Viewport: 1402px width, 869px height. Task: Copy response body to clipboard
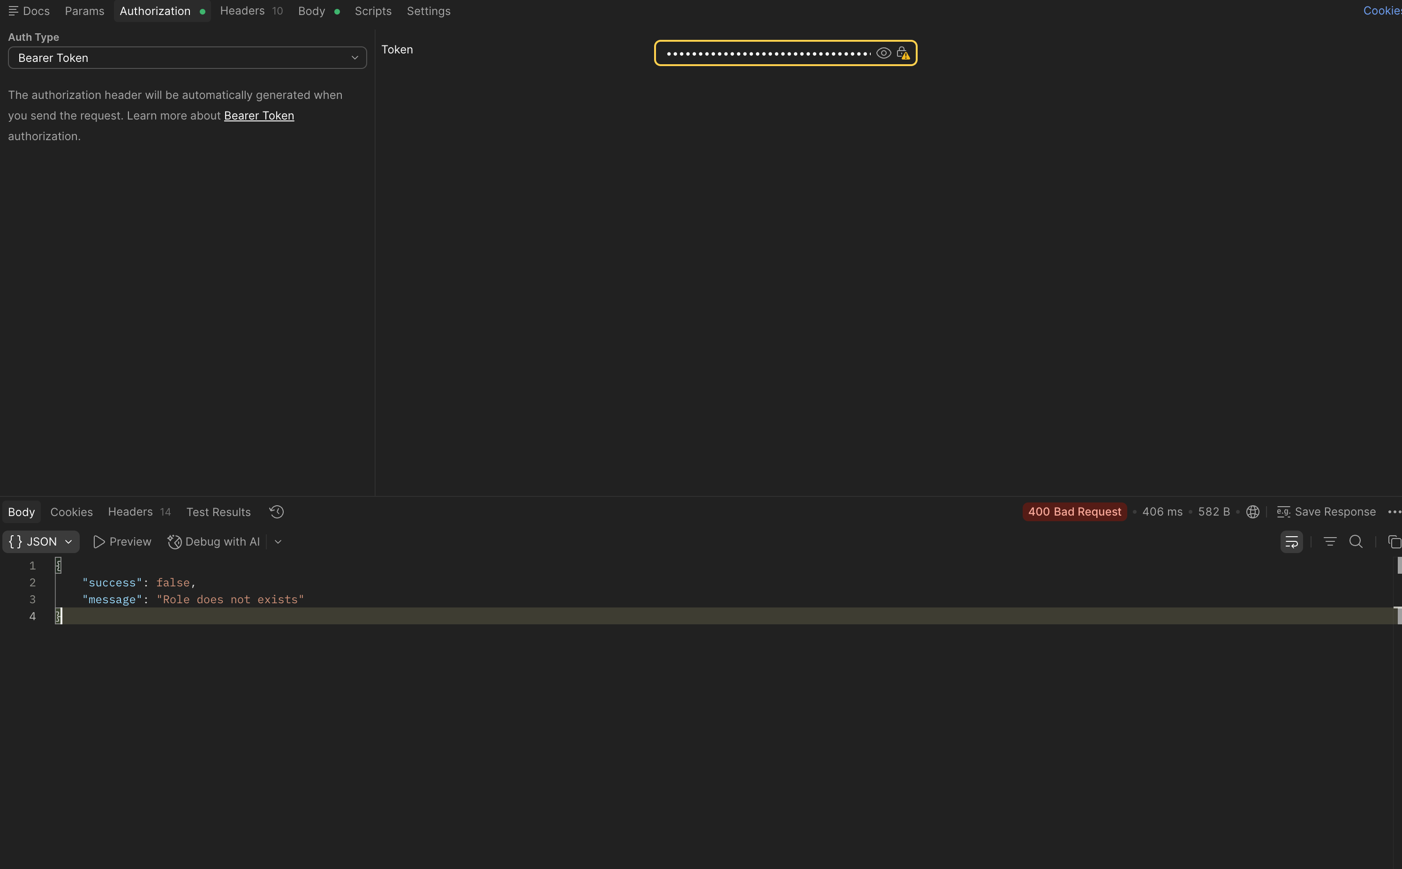tap(1394, 541)
